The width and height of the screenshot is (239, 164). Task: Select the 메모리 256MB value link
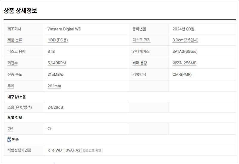point(184,63)
